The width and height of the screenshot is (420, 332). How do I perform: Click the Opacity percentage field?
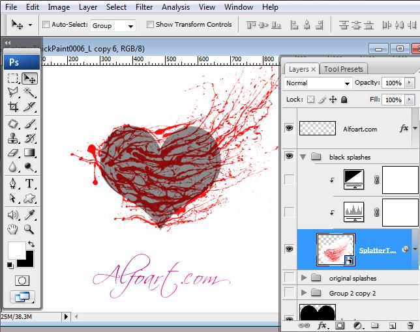click(393, 83)
